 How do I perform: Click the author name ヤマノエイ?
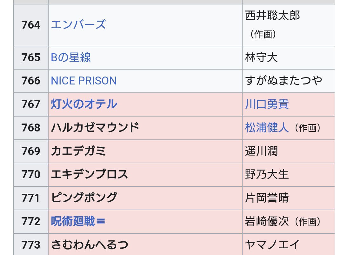tap(272, 245)
